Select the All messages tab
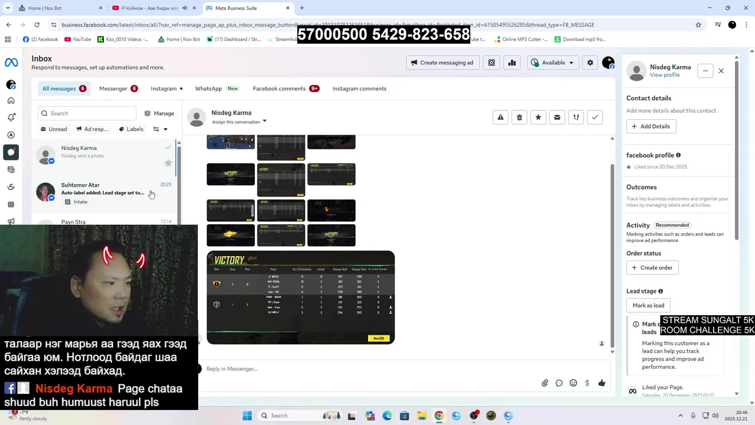 click(64, 89)
